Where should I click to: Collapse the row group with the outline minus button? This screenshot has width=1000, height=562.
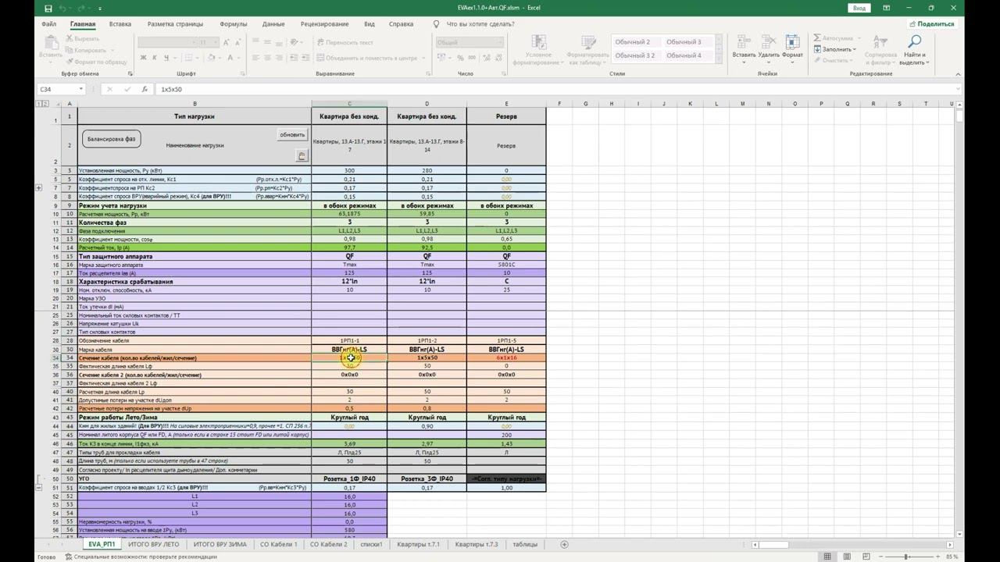click(x=39, y=487)
